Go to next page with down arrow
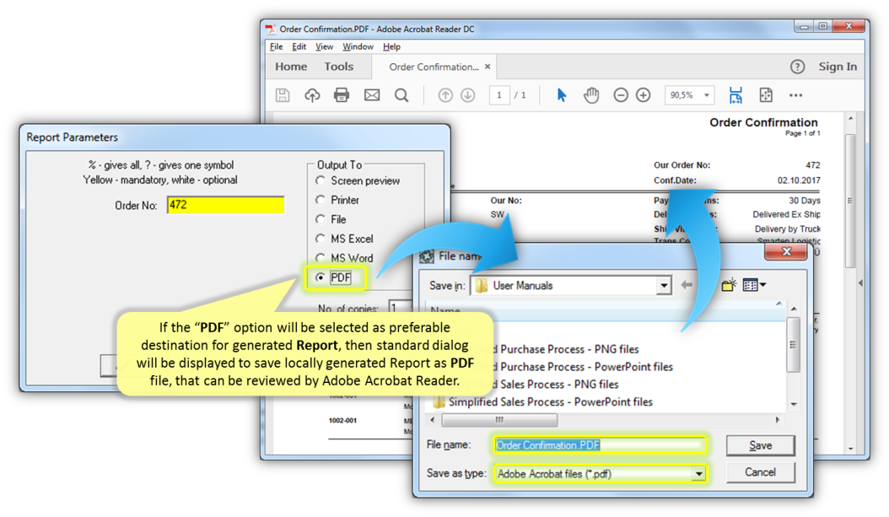This screenshot has width=889, height=517. coord(468,95)
